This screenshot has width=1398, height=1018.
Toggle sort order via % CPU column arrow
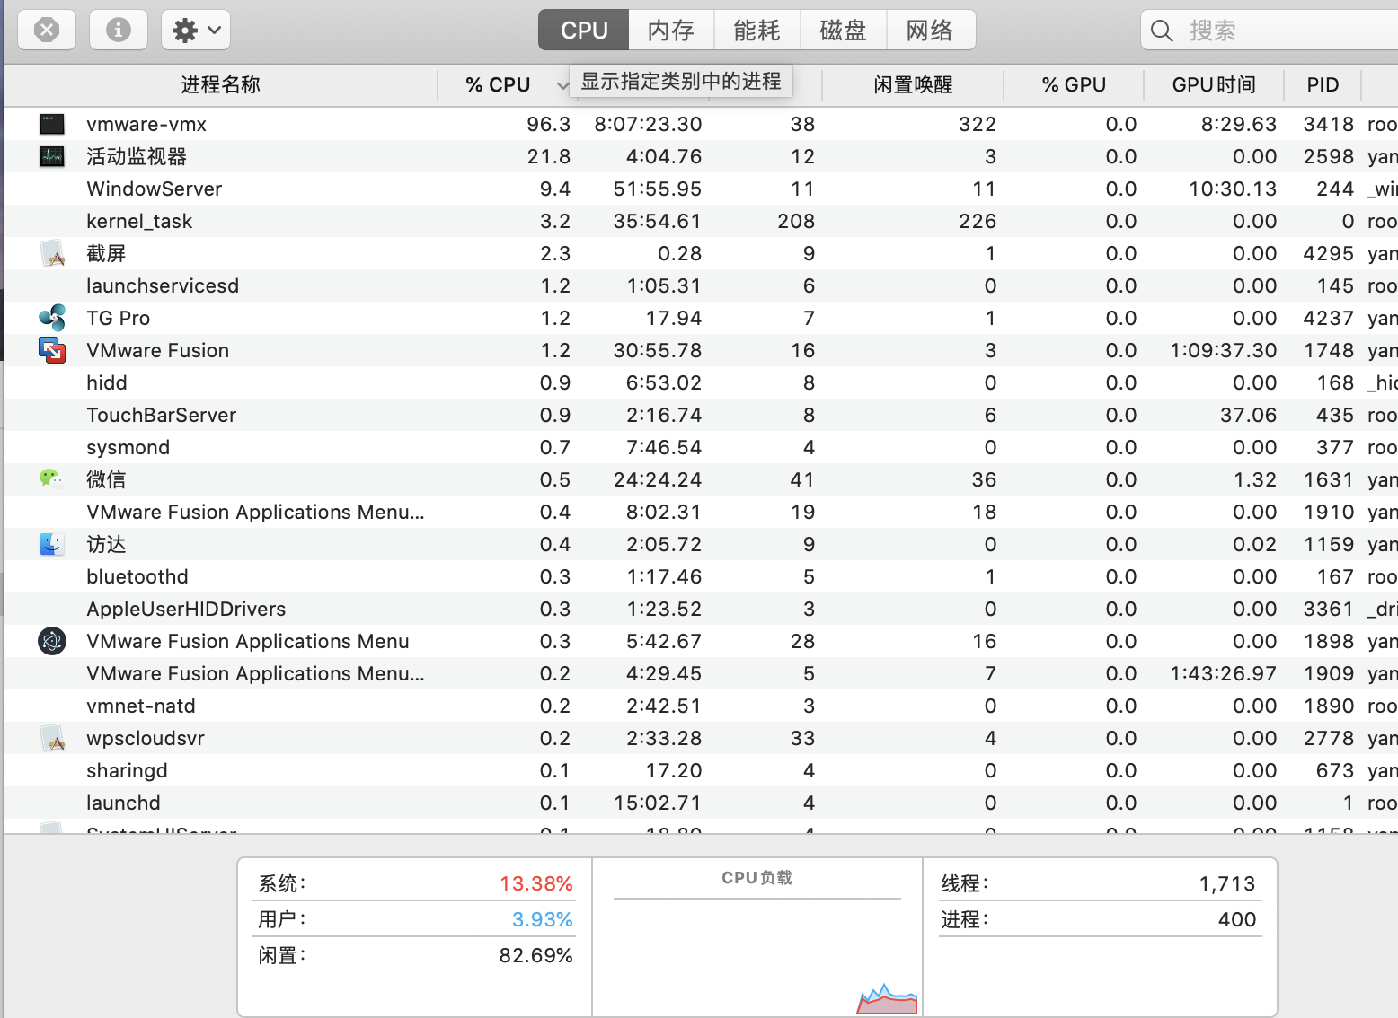pos(562,85)
